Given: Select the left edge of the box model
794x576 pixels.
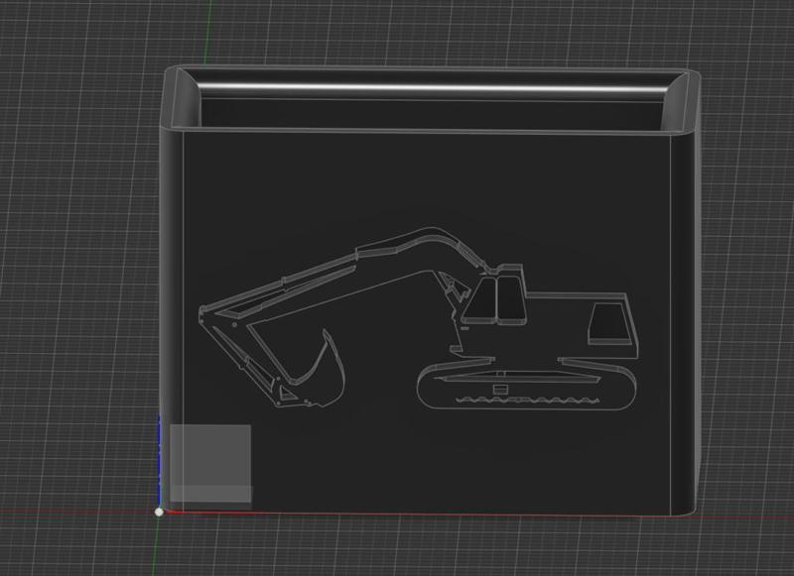Looking at the screenshot, I should pos(169,297).
